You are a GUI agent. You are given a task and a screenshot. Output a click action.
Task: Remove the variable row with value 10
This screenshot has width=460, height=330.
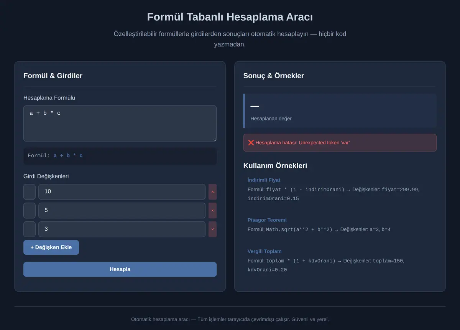tap(212, 192)
